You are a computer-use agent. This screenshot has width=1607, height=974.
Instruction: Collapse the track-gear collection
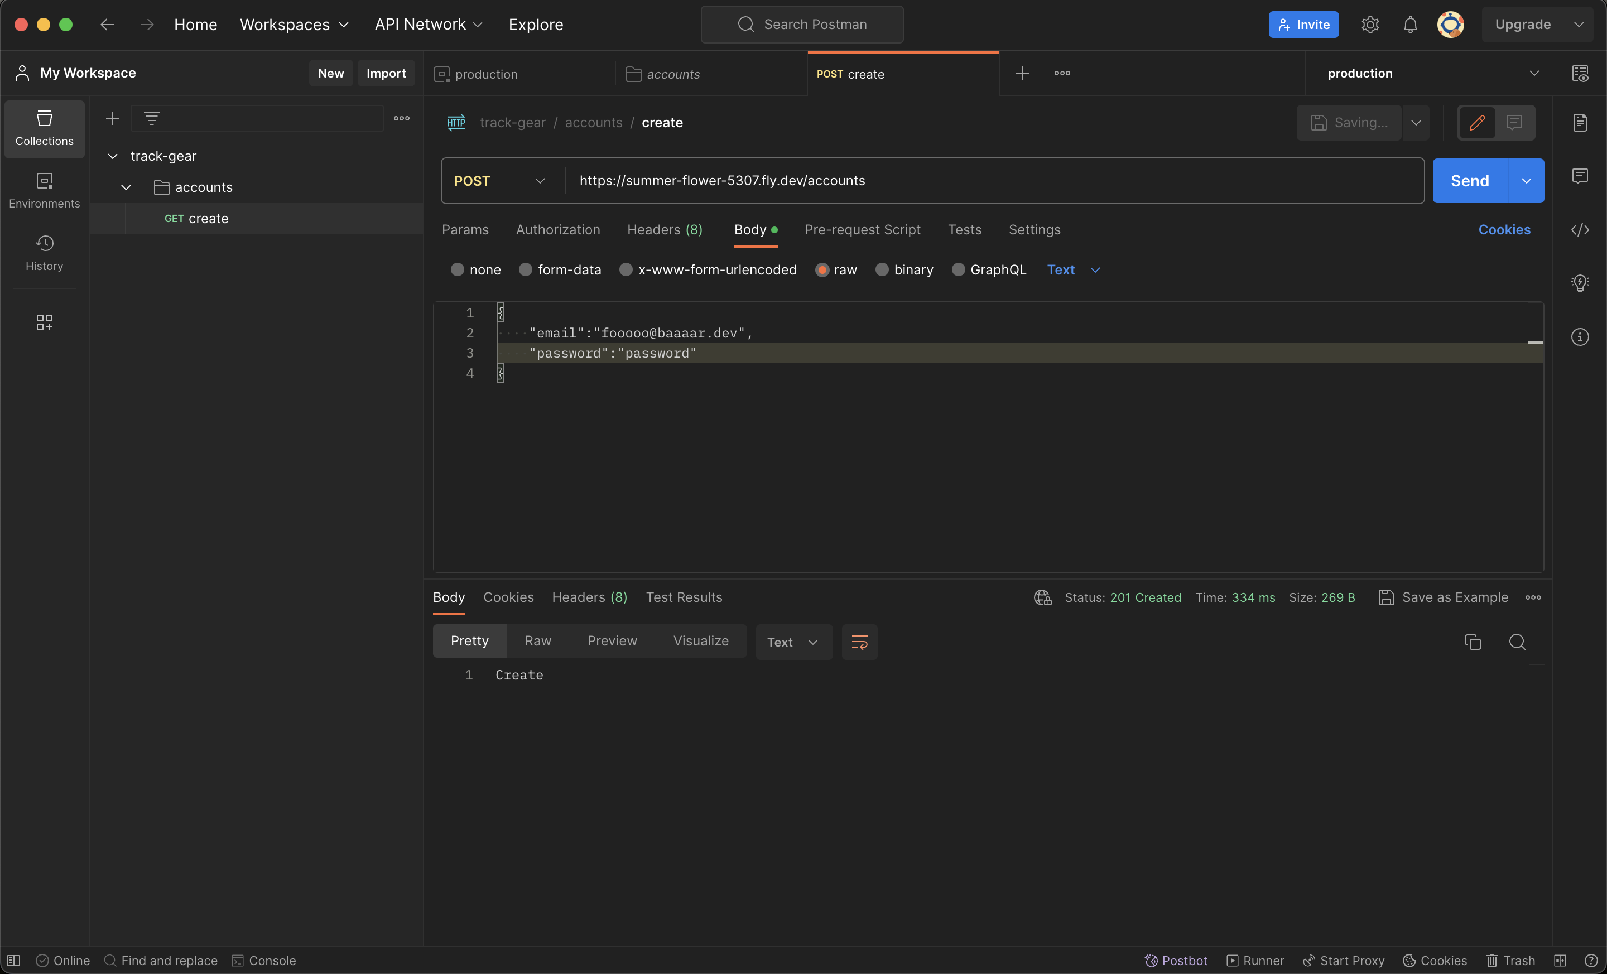point(112,156)
